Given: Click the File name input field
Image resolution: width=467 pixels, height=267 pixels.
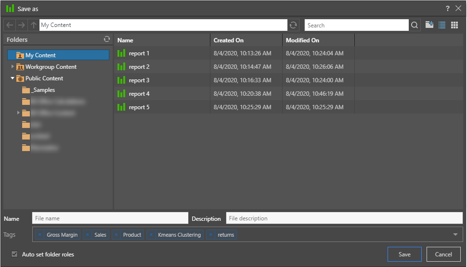Looking at the screenshot, I should [x=110, y=218].
